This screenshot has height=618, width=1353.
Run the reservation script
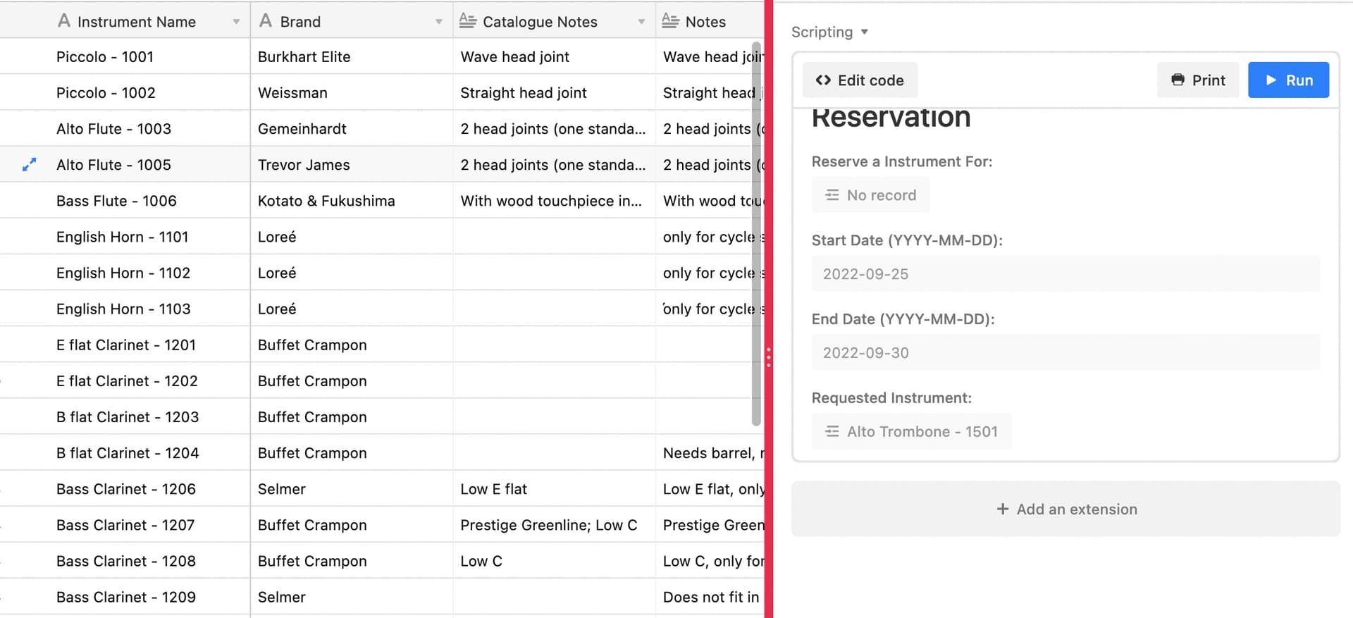(x=1288, y=80)
